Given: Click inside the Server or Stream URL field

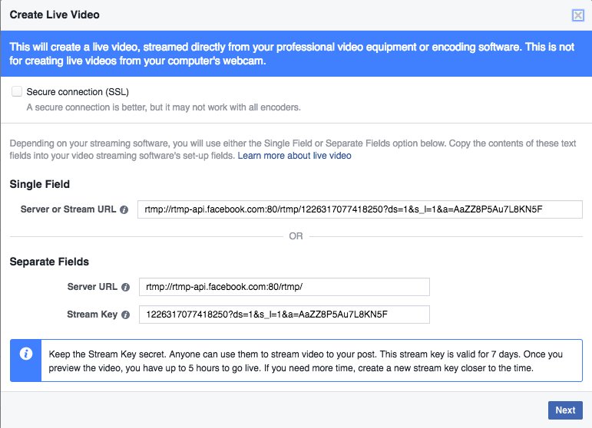Looking at the screenshot, I should [359, 209].
